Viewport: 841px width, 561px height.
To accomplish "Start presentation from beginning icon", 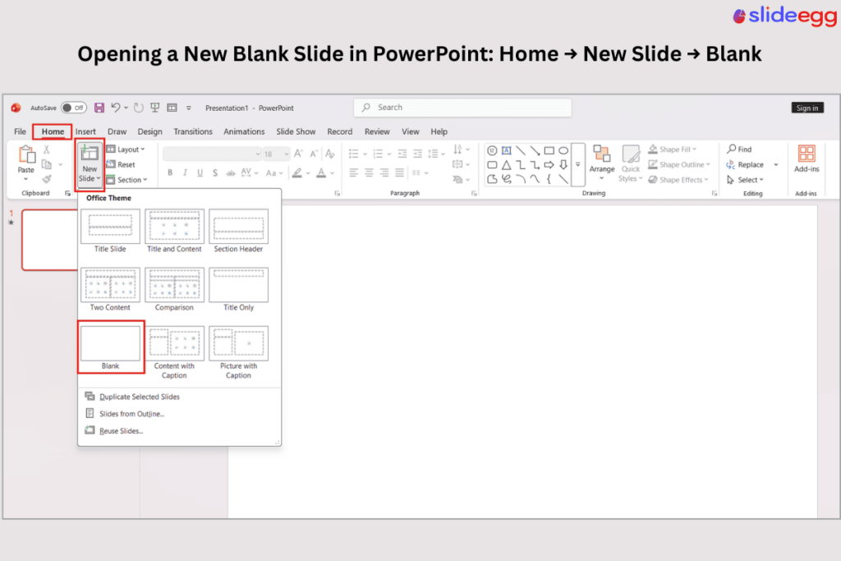I will [x=155, y=108].
